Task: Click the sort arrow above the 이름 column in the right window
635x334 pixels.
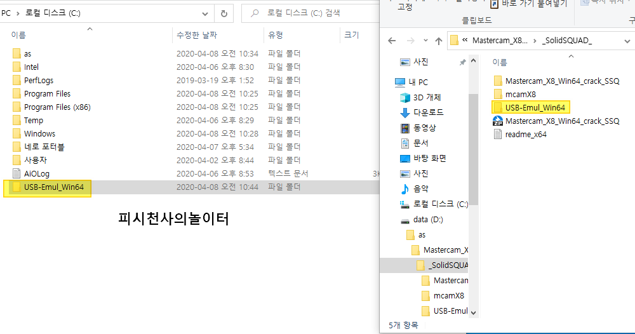Action: [571, 57]
